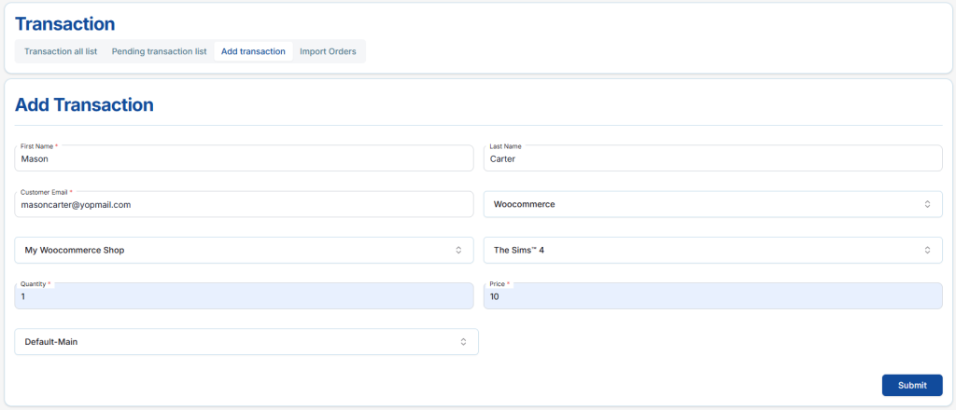This screenshot has width=956, height=410.
Task: Click into the Last Name field with Carter
Action: (712, 159)
